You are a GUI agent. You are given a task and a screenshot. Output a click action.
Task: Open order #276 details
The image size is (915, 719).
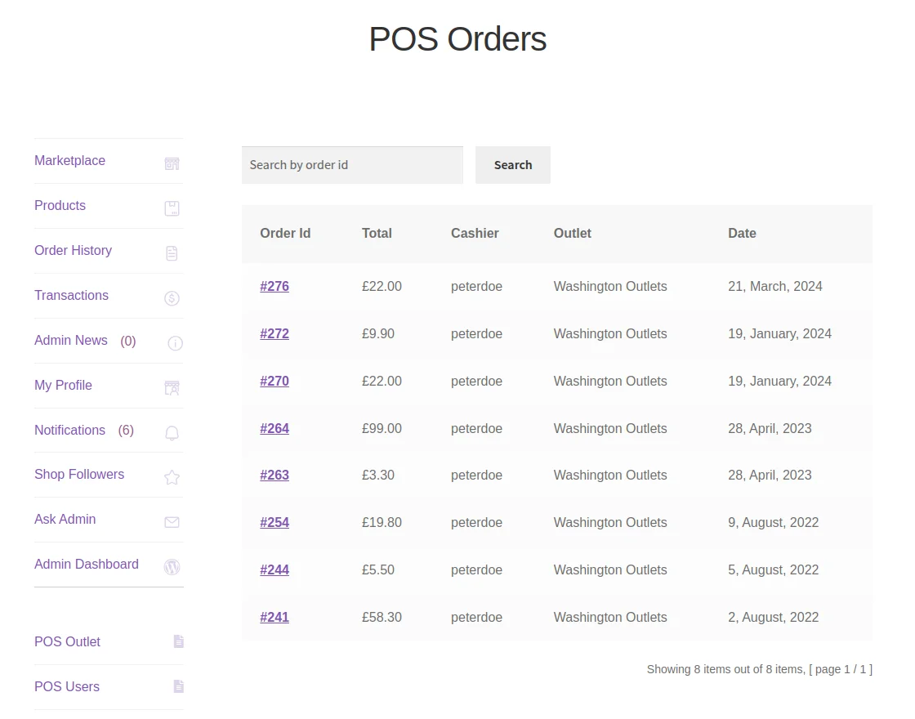point(274,286)
